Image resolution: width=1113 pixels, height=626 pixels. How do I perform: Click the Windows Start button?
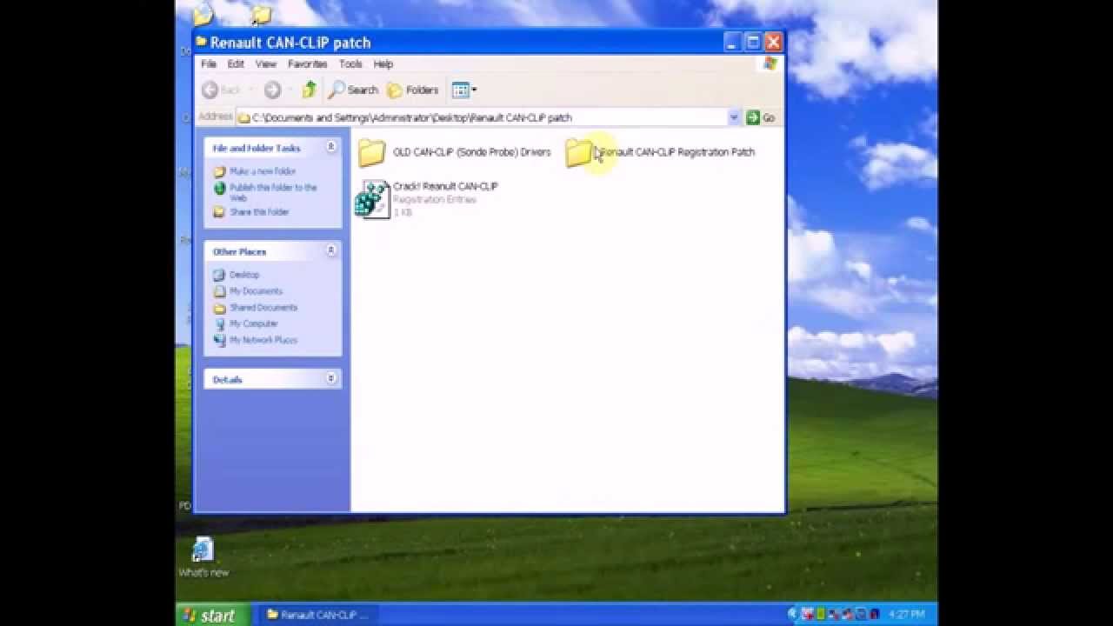point(213,615)
